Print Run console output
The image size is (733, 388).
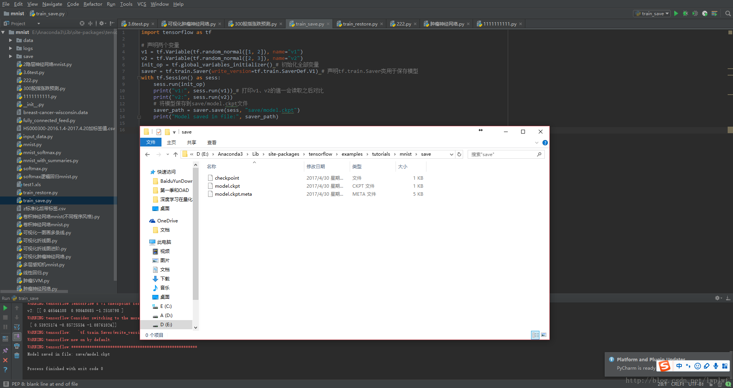pyautogui.click(x=17, y=346)
